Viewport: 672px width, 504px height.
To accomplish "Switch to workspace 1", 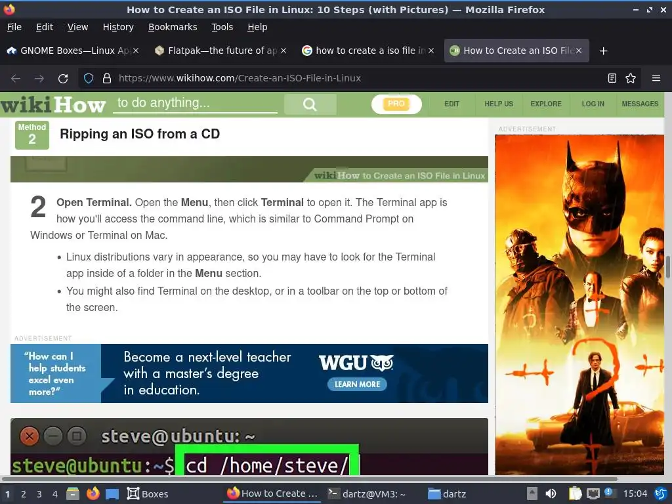I will point(7,494).
